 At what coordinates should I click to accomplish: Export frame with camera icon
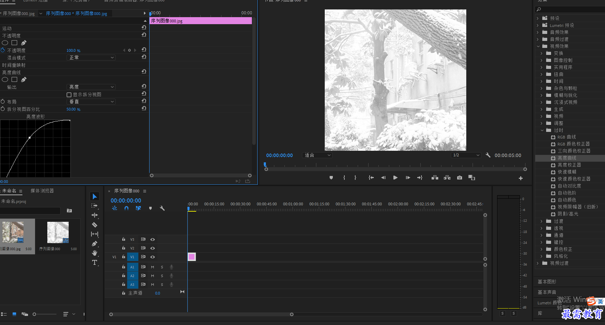460,178
